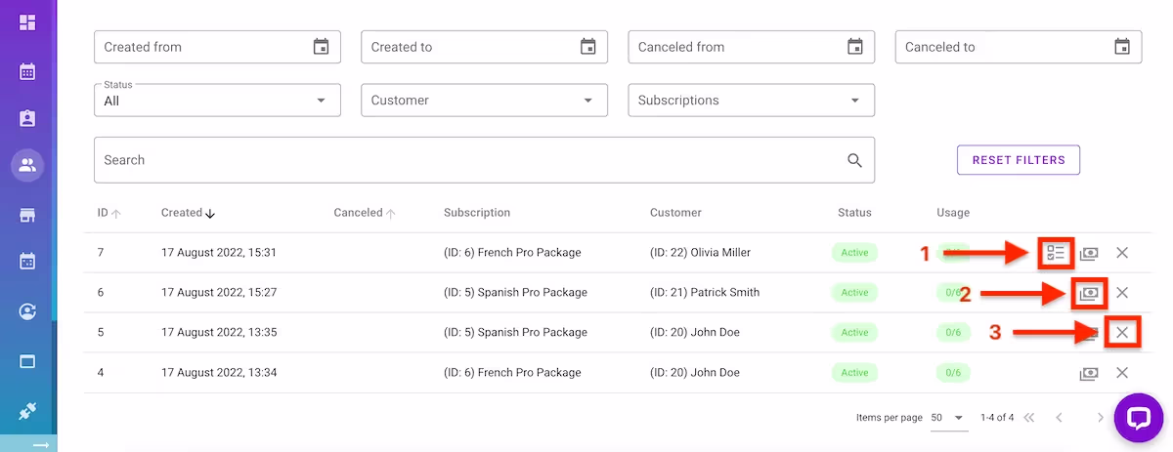This screenshot has height=452, width=1173.
Task: Click payments icon for subscription ID 4
Action: (1088, 373)
